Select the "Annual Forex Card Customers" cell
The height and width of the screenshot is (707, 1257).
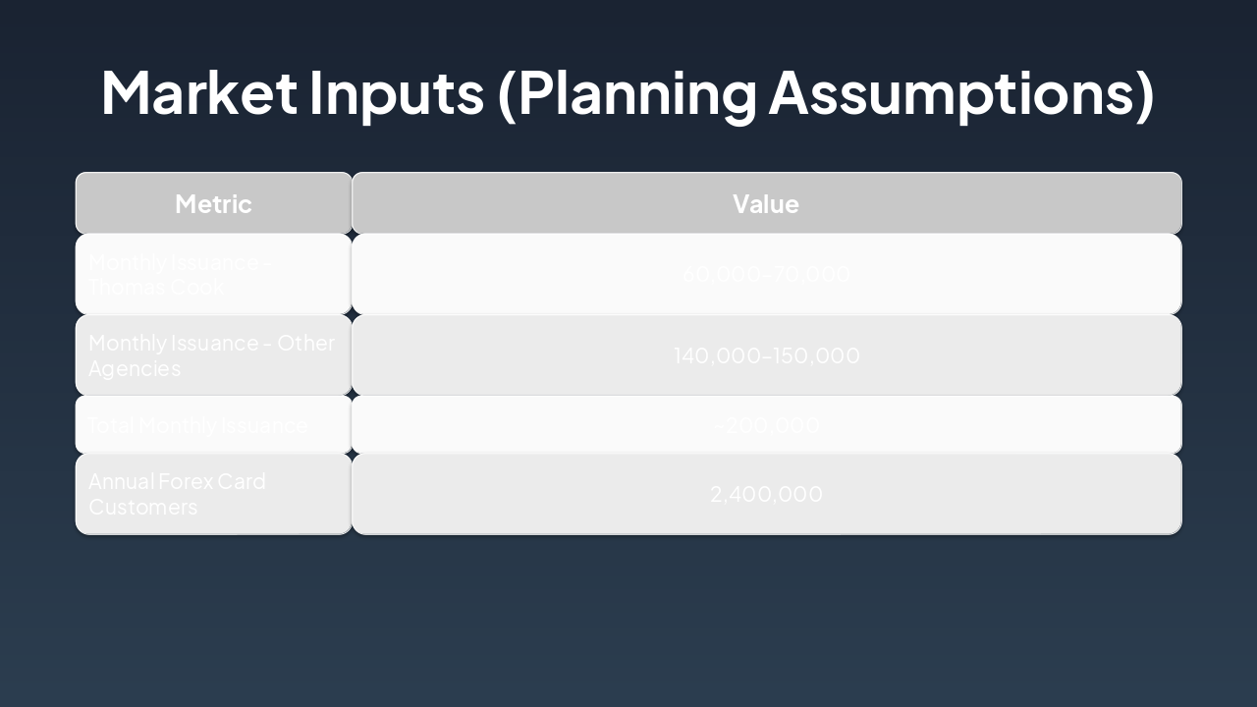pyautogui.click(x=213, y=494)
